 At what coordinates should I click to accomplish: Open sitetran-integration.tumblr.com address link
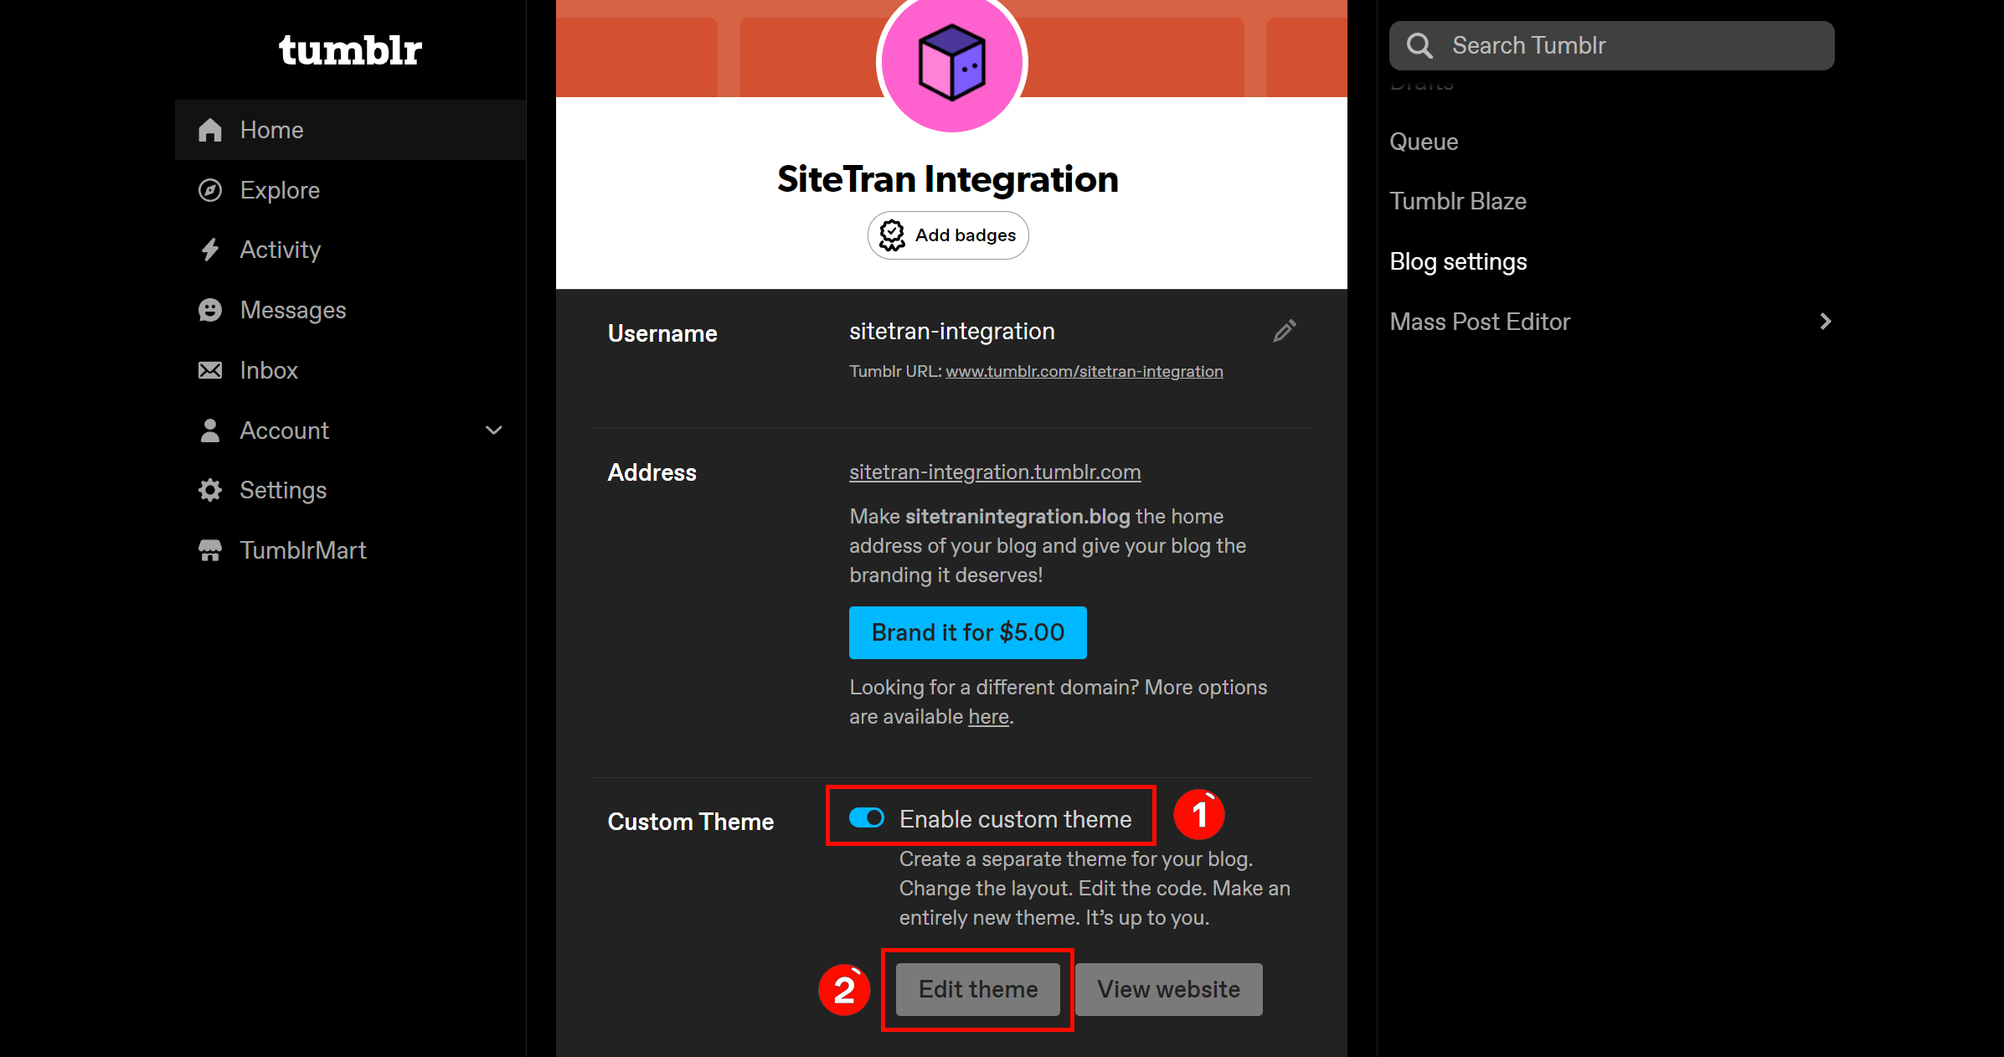click(x=995, y=472)
